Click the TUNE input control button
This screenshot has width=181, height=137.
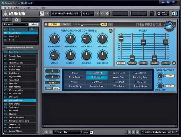[170, 76]
